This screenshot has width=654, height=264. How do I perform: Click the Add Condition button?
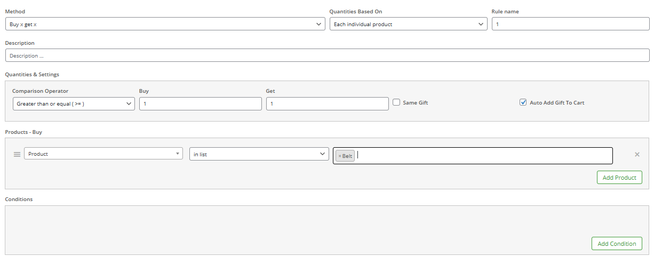click(617, 244)
